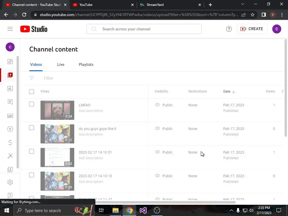Check the 2023 02 17 14 10 51 checkbox
Viewport: 288px width, 216px height.
[31, 151]
